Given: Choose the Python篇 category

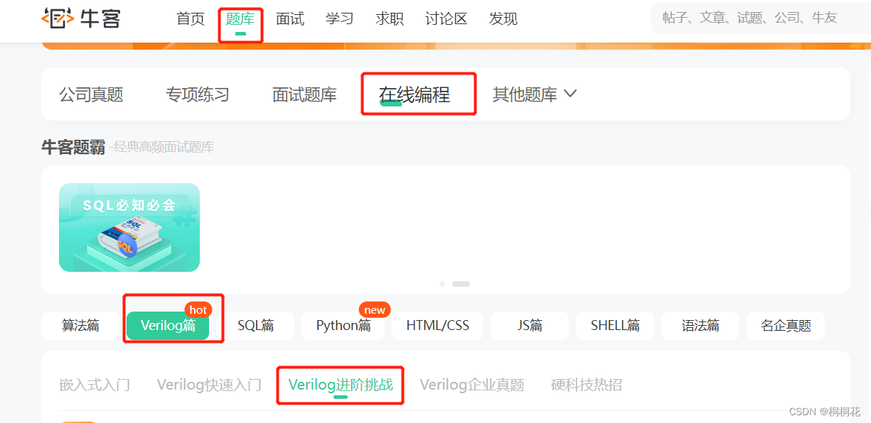Looking at the screenshot, I should click(343, 326).
